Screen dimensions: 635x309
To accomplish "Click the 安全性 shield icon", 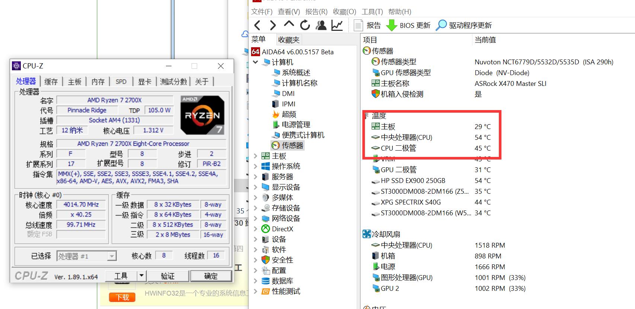I will pyautogui.click(x=266, y=260).
